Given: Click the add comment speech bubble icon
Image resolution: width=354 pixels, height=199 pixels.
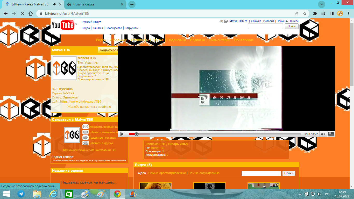Looking at the screenshot, I should 85,132.
